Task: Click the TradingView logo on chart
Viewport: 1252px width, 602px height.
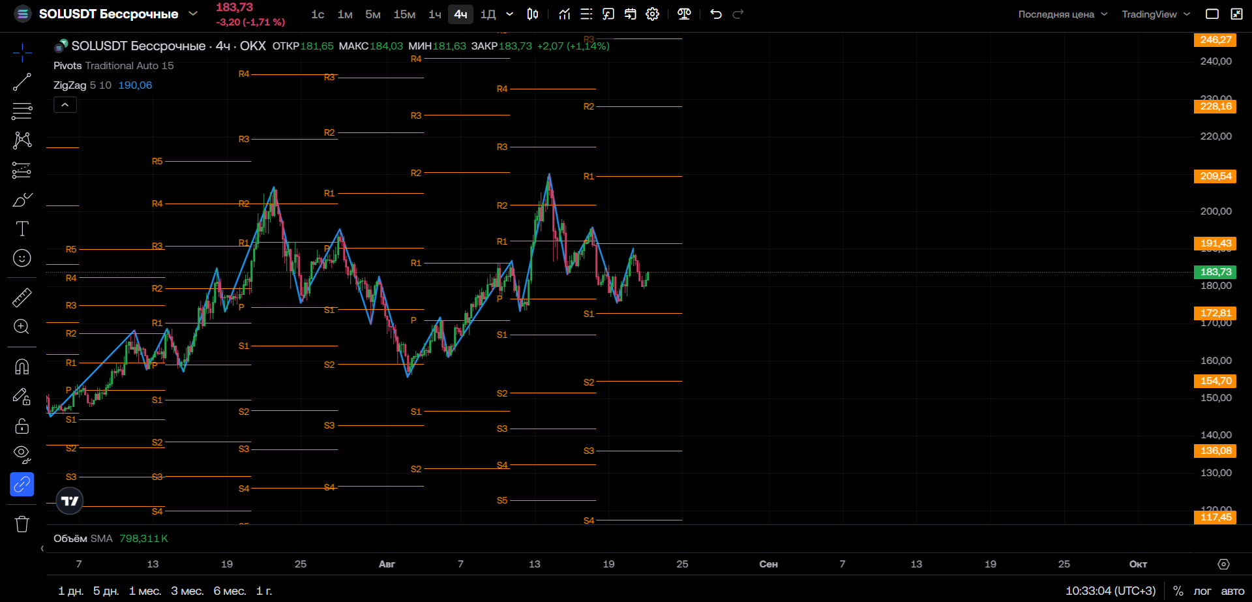Action: pyautogui.click(x=70, y=501)
